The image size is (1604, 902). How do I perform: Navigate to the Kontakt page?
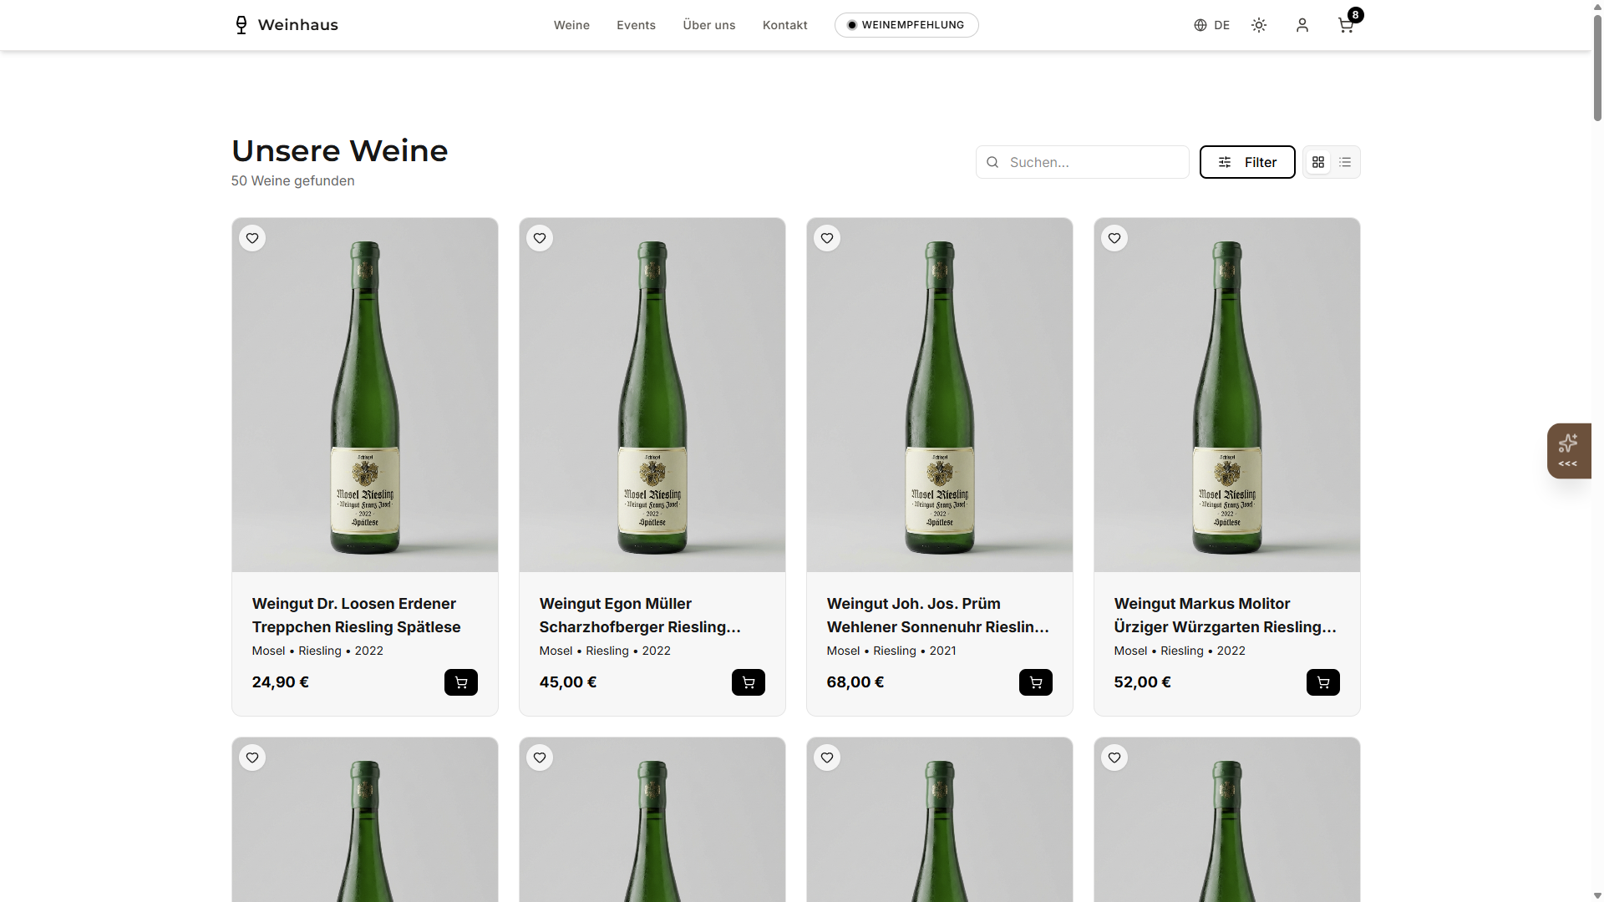pyautogui.click(x=784, y=25)
